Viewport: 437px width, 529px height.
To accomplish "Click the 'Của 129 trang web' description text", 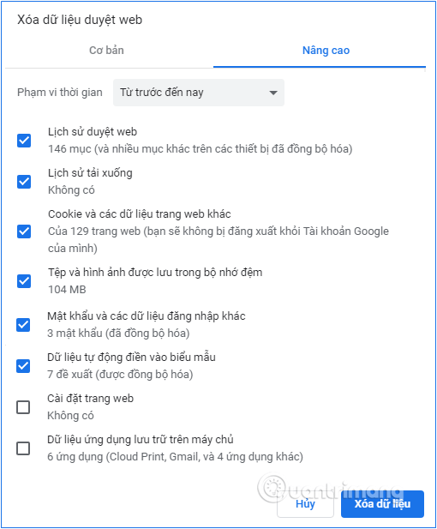I will pyautogui.click(x=218, y=239).
